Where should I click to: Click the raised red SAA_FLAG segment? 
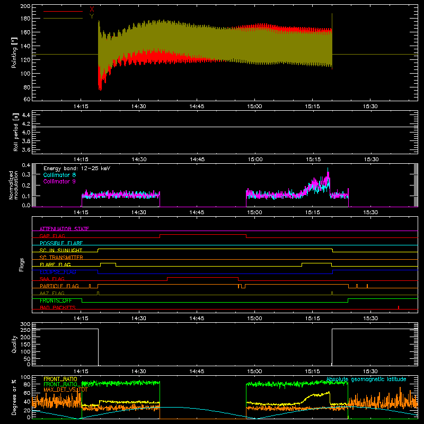click(203, 278)
